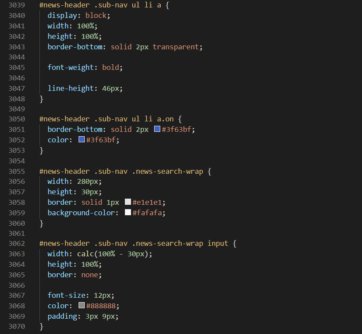Click 'height: 100%;' on line 3042
This screenshot has height=334, width=362.
[75, 36]
